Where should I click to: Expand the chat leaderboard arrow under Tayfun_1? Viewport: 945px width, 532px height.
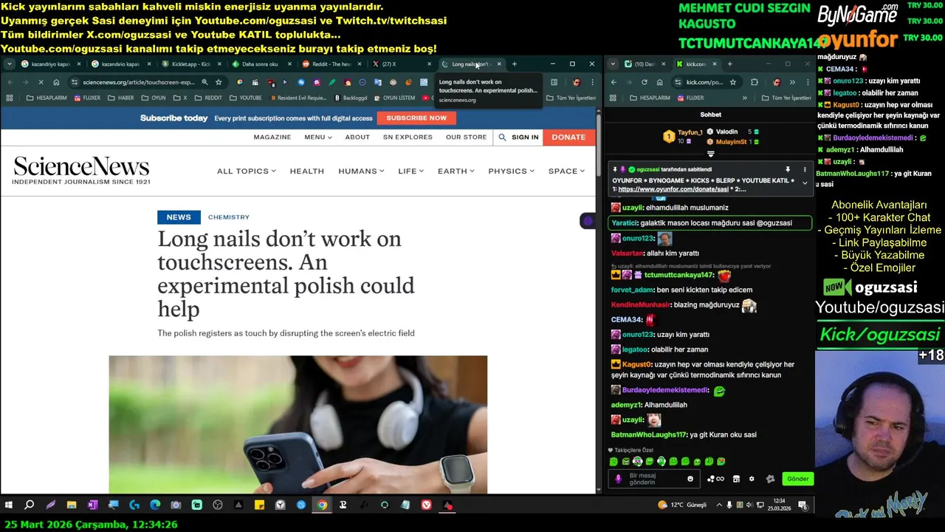(x=710, y=154)
